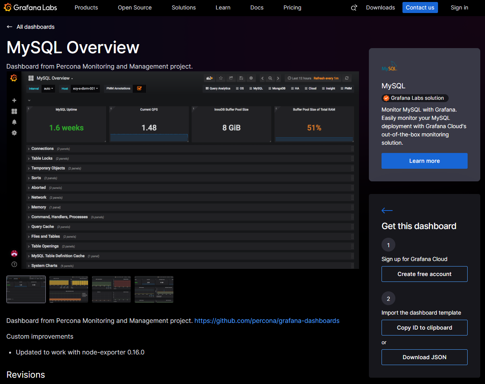The image size is (485, 384).
Task: Open the AI search icon in header
Action: pyautogui.click(x=354, y=7)
